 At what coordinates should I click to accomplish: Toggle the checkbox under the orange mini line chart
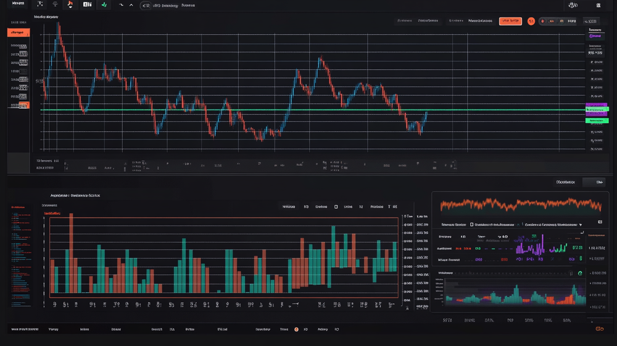tap(471, 225)
